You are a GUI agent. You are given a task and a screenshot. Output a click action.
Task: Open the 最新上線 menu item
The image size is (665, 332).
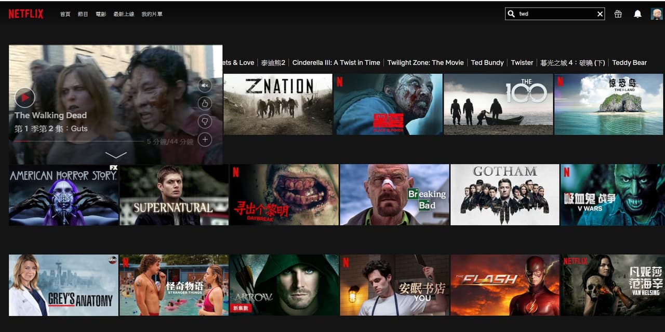coord(124,14)
